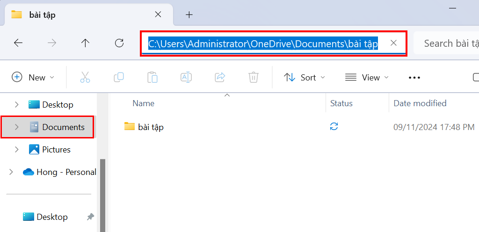This screenshot has width=479, height=232.
Task: Navigate back with the left arrow
Action: coord(18,43)
